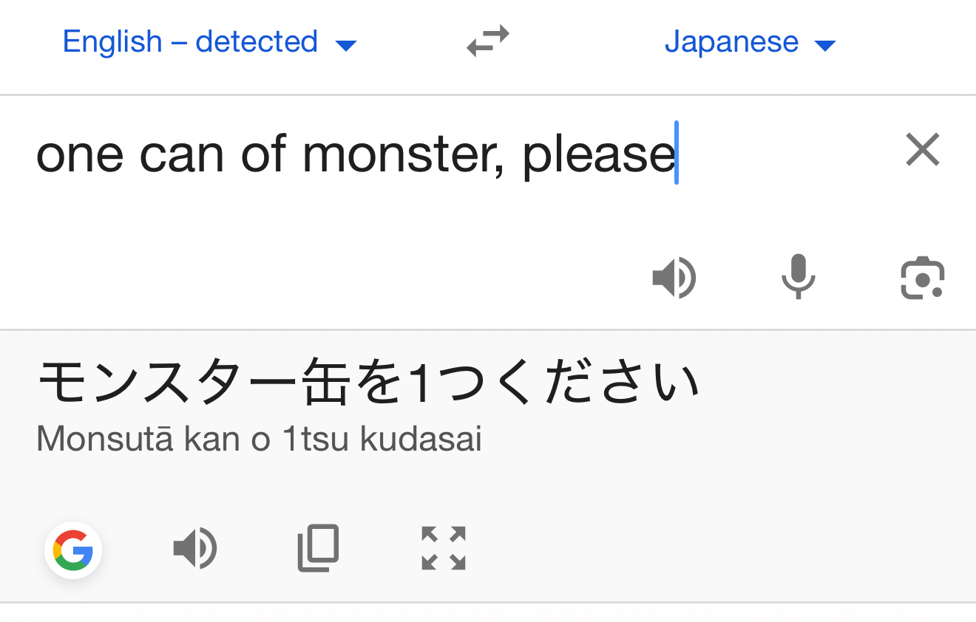Screen dimensions: 976x622
Task: Show the translation in full screen
Action: click(444, 549)
